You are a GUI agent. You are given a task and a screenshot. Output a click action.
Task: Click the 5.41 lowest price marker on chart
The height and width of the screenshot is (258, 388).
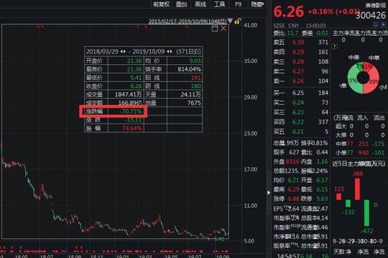pos(219,239)
